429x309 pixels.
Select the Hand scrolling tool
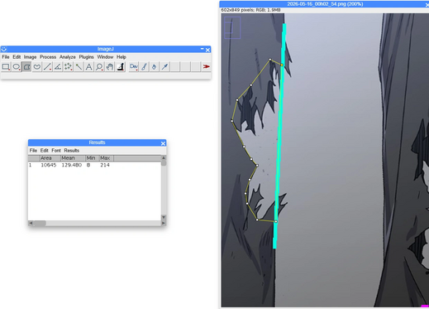point(110,67)
